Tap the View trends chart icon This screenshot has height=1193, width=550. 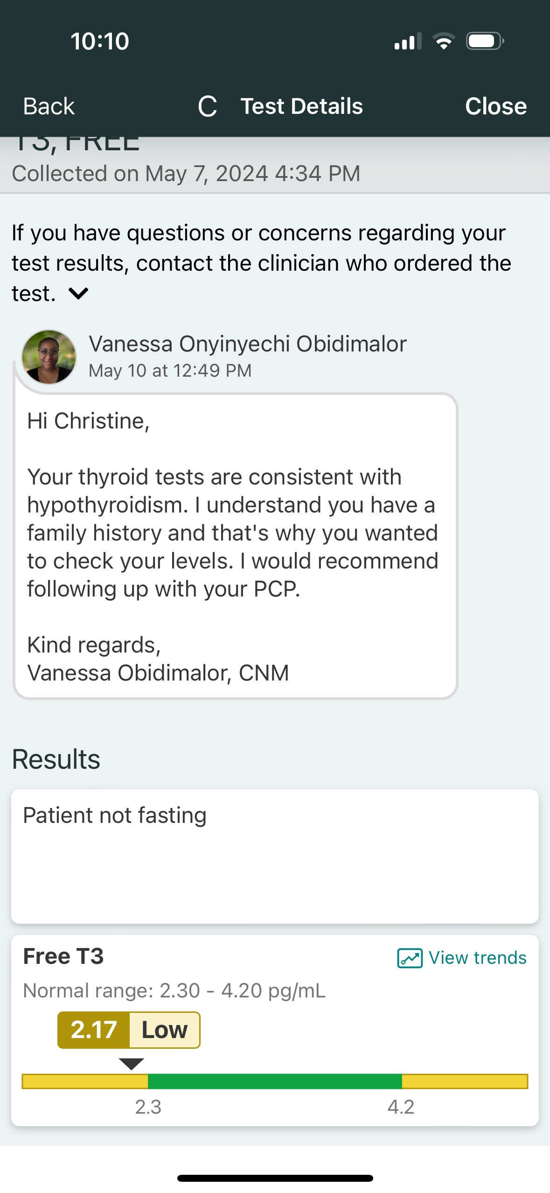tap(410, 958)
